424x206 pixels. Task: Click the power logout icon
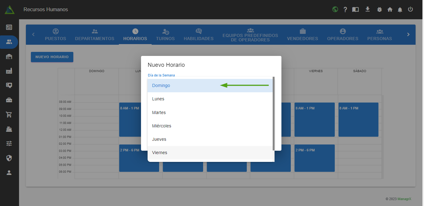[410, 9]
